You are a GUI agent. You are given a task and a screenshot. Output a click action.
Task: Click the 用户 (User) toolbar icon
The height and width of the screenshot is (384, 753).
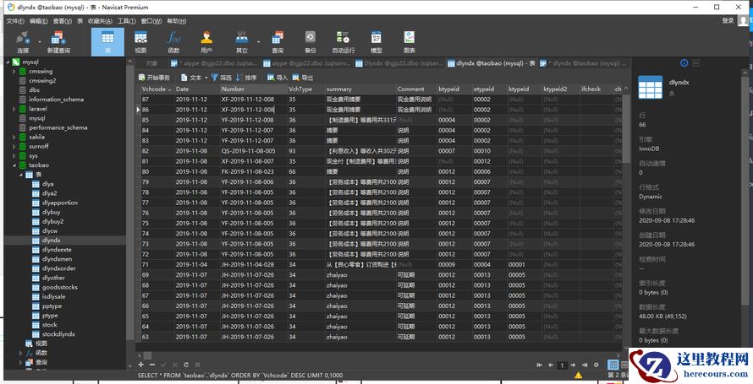tap(206, 41)
